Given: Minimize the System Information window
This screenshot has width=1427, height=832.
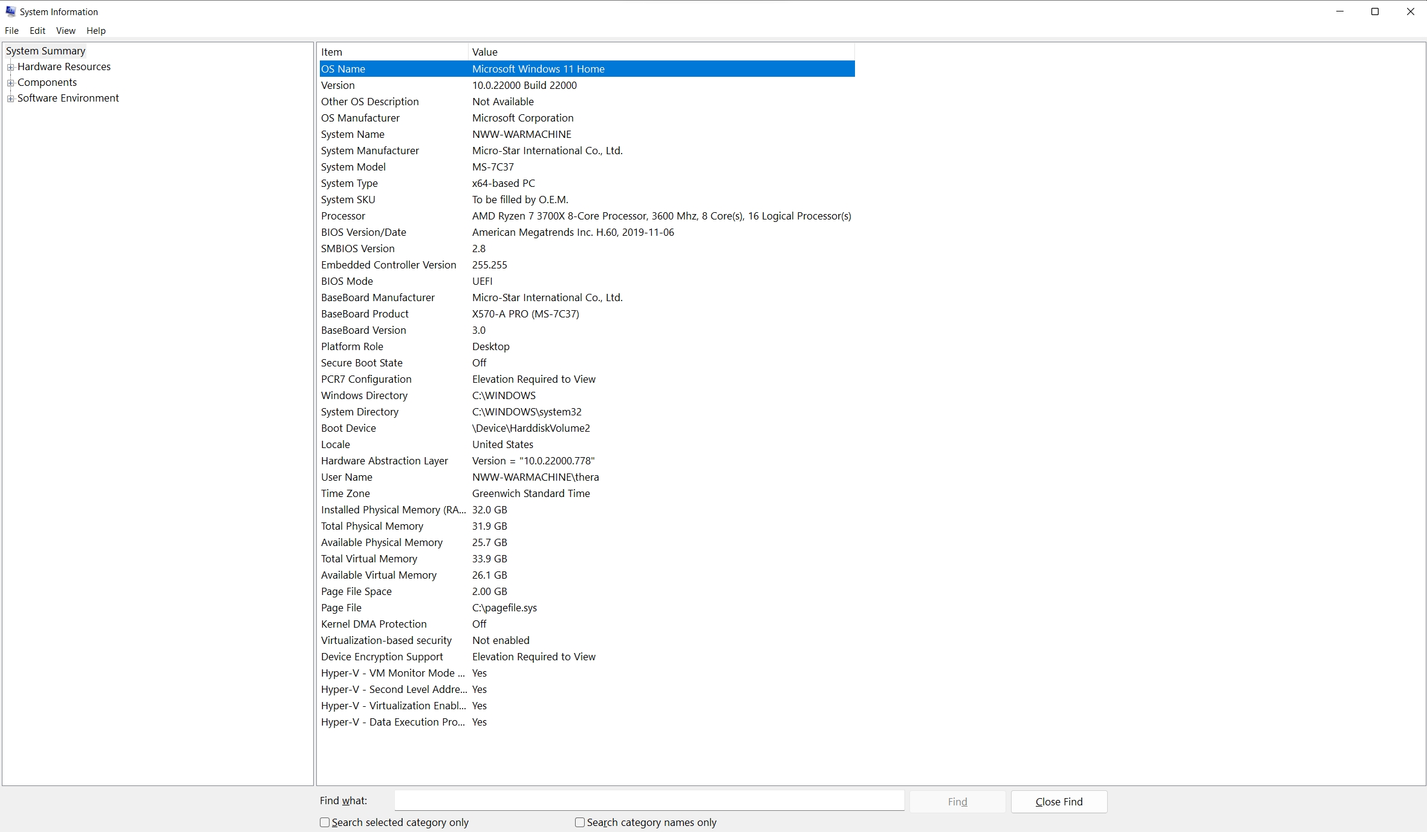Looking at the screenshot, I should [x=1339, y=11].
